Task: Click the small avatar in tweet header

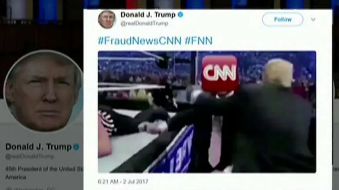Action: click(107, 20)
